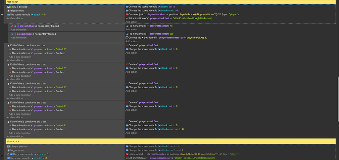Collapse the fast attack x key event with left arrow

coord(2,15)
